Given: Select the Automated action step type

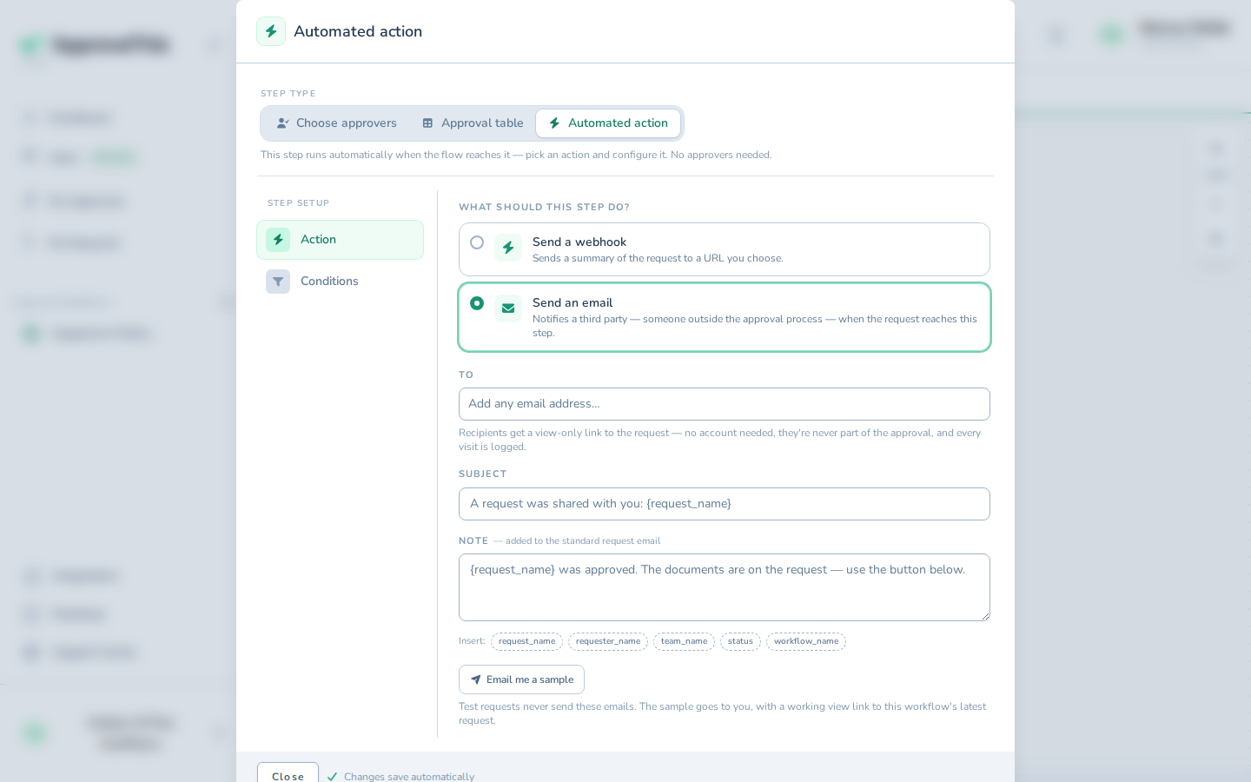Looking at the screenshot, I should click(608, 123).
